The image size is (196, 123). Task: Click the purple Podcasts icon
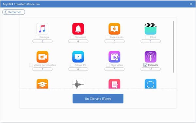point(151,57)
